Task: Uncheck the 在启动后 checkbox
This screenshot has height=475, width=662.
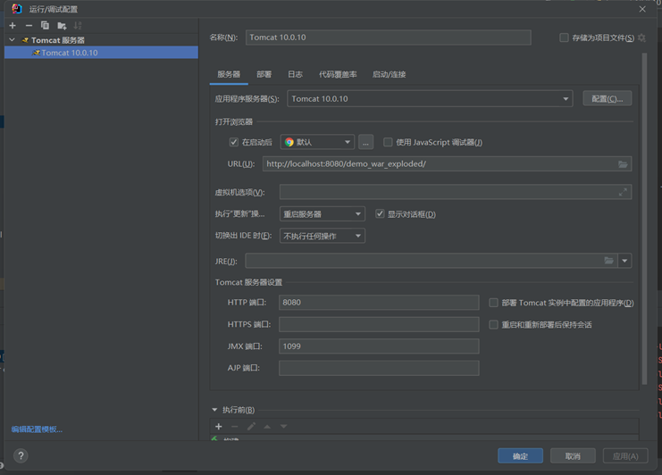Action: [x=234, y=142]
